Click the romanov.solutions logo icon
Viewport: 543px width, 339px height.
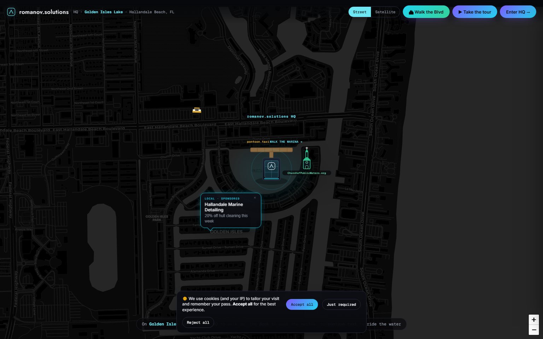(x=11, y=12)
